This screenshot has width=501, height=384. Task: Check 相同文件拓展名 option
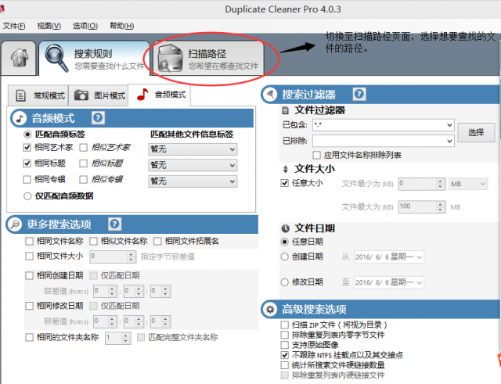157,242
